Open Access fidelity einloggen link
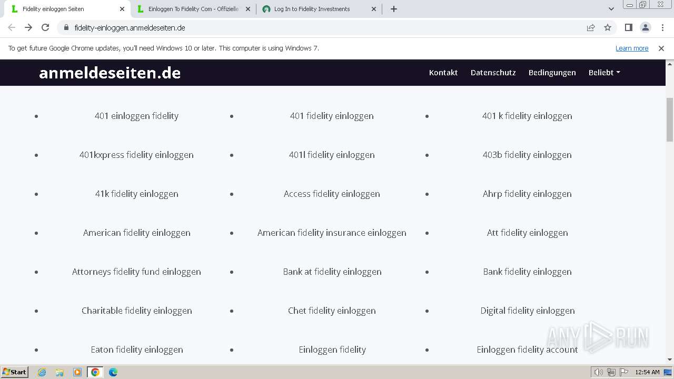The width and height of the screenshot is (674, 379). pos(332,194)
